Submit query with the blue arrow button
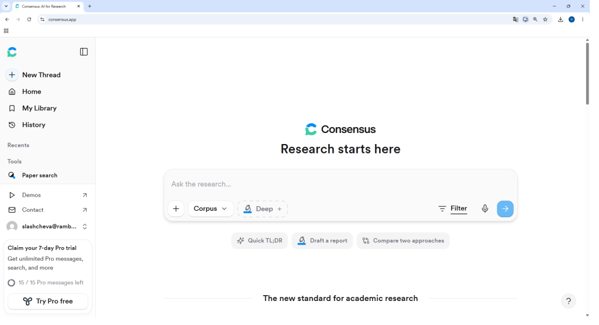Screen dimensions: 599x325 [505, 209]
